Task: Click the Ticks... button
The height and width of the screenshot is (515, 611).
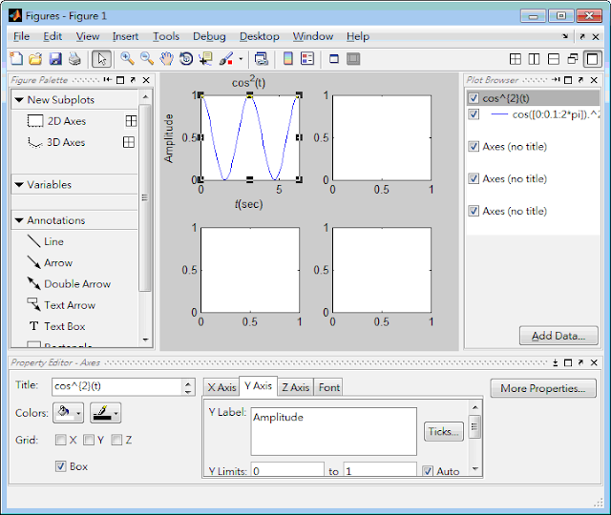Action: pyautogui.click(x=443, y=431)
